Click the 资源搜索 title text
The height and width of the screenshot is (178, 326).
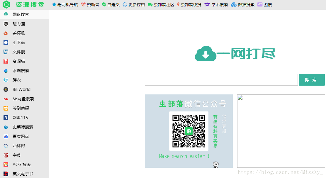coord(30,5)
